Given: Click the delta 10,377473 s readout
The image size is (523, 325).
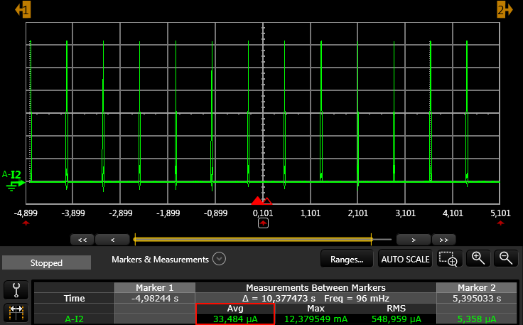Looking at the screenshot, I should [279, 298].
